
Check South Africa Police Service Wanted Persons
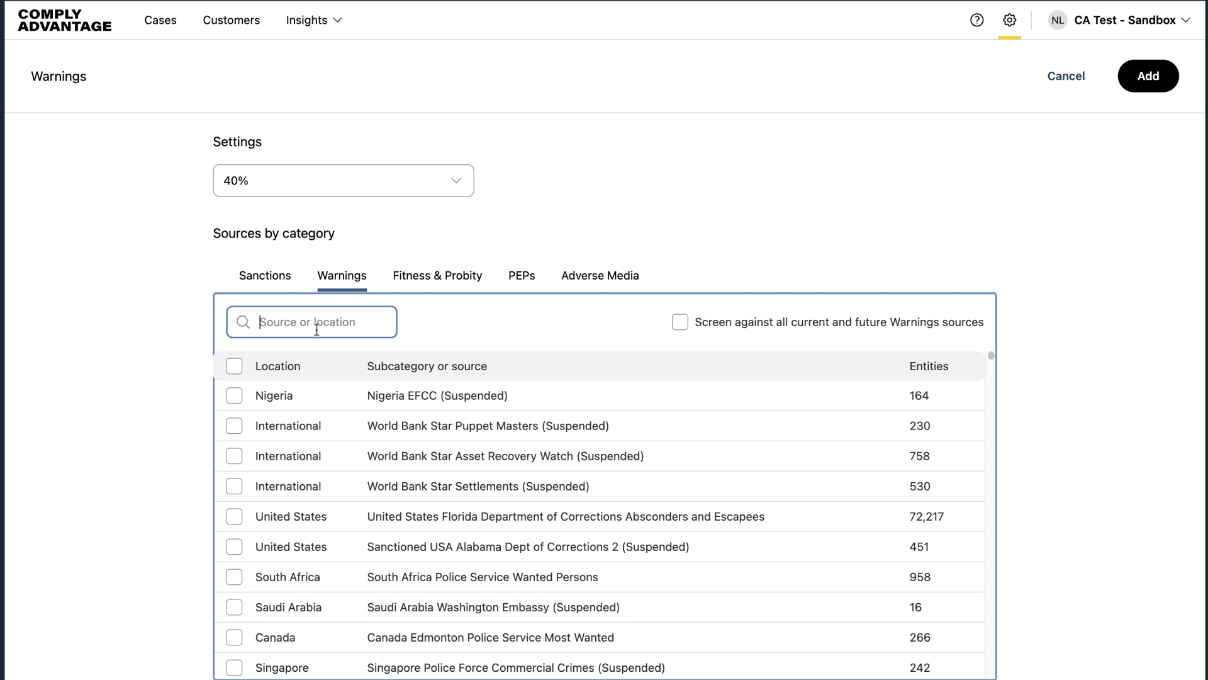click(x=234, y=577)
